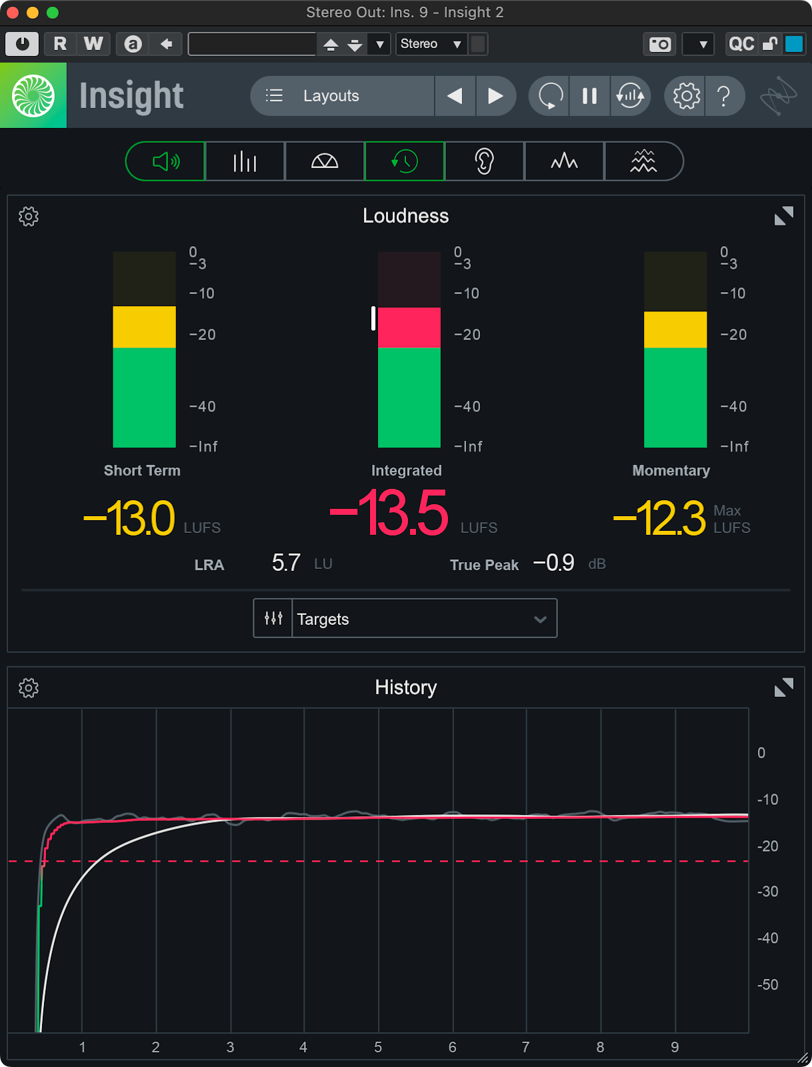
Task: Click the Spectrogram waves icon
Action: pos(643,161)
